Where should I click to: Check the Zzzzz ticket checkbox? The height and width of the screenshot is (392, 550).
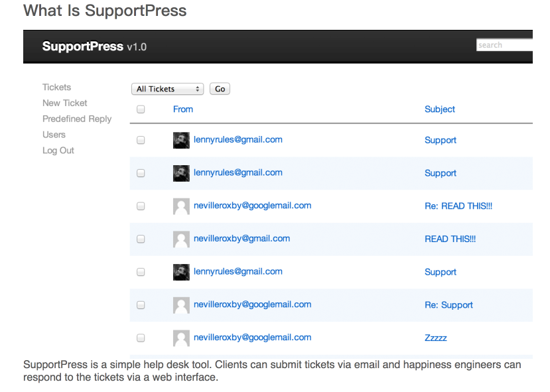pos(141,338)
